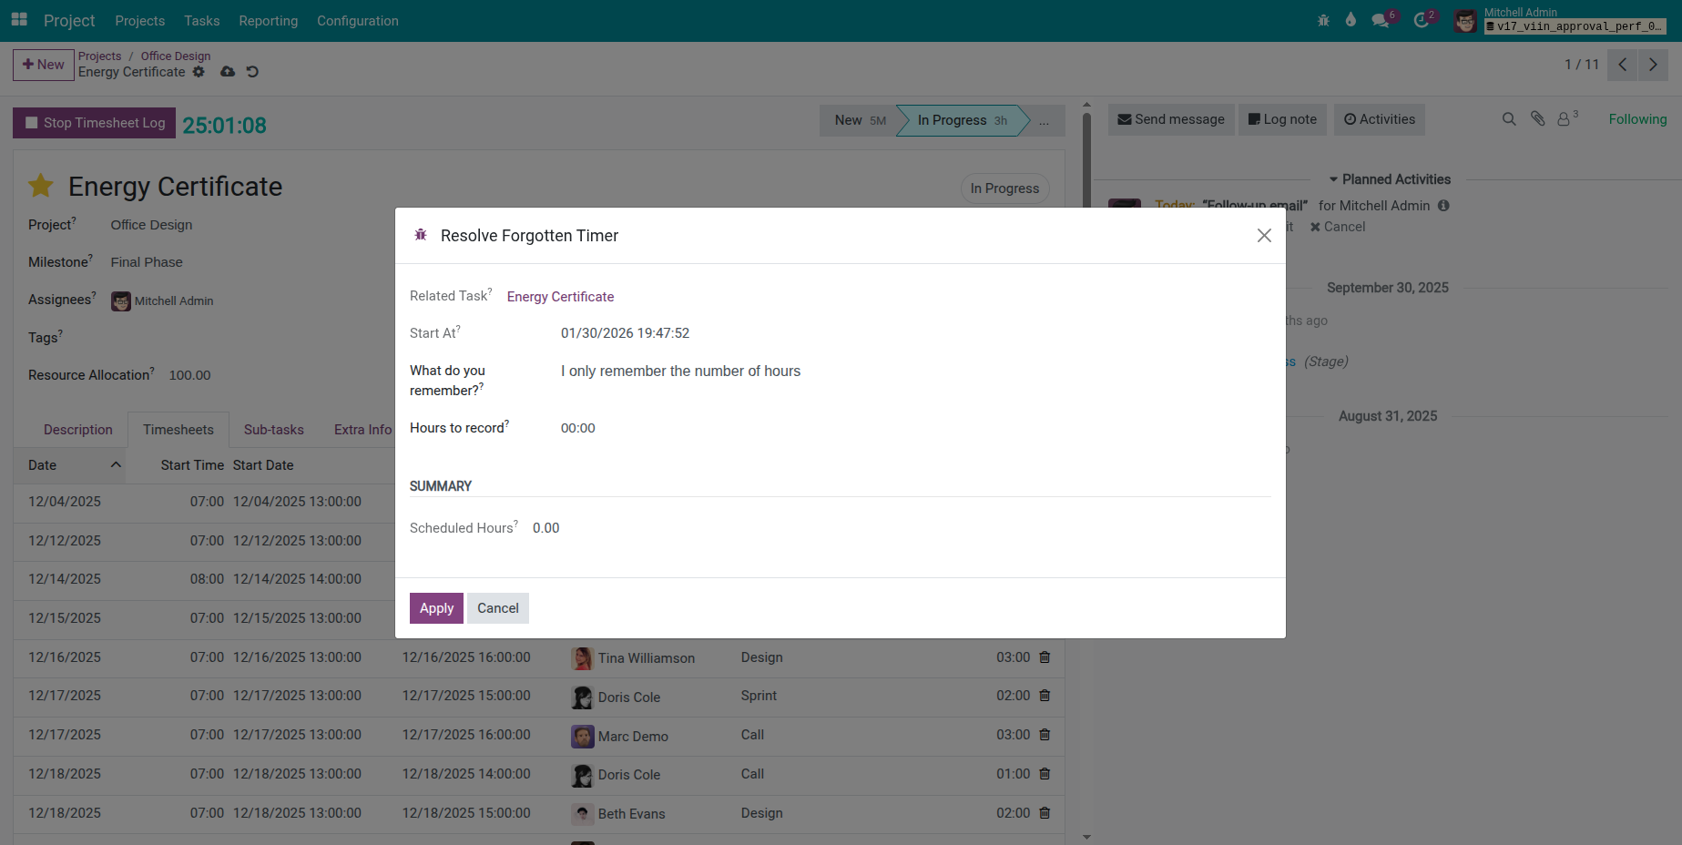The height and width of the screenshot is (845, 1682).
Task: Open the apps grid menu icon
Action: [19, 19]
